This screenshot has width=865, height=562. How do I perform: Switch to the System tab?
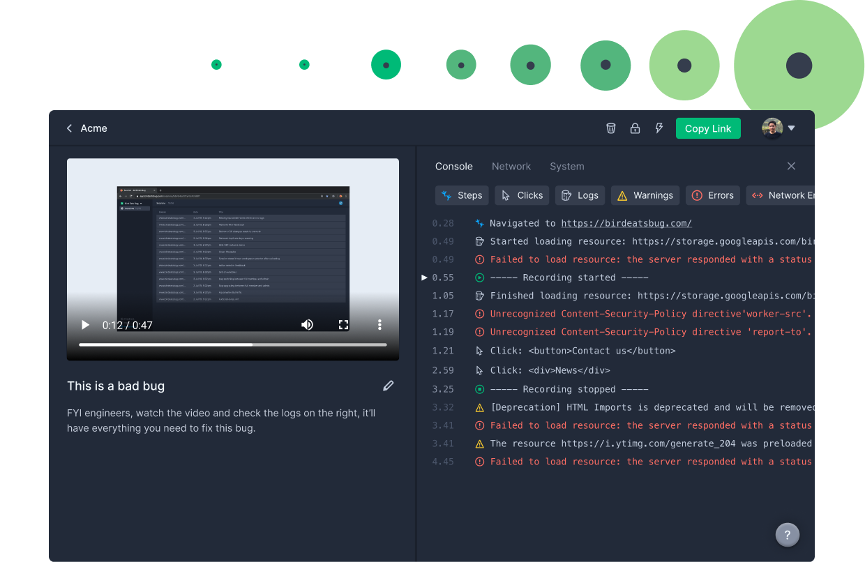pyautogui.click(x=566, y=166)
